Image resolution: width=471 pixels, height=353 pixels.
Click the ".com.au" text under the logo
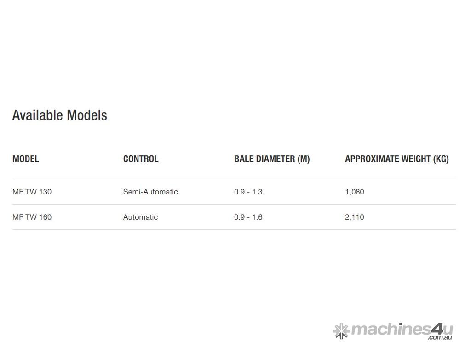[x=440, y=338]
